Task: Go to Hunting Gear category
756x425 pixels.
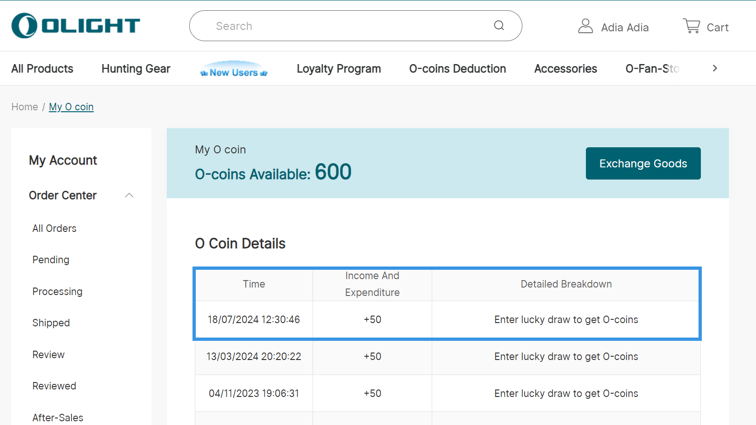Action: (x=136, y=69)
